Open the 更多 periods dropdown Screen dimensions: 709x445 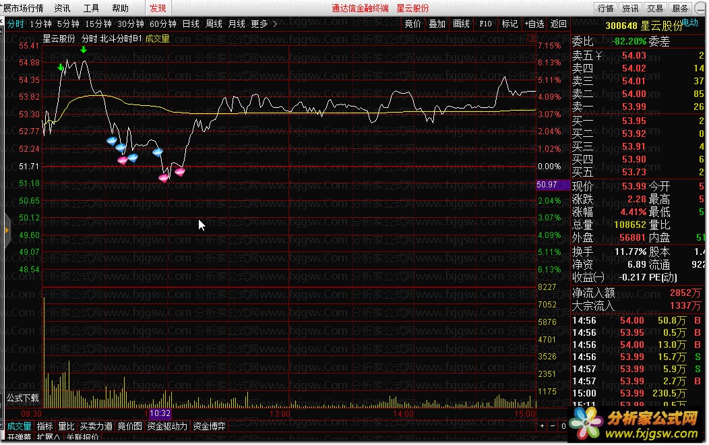(264, 24)
